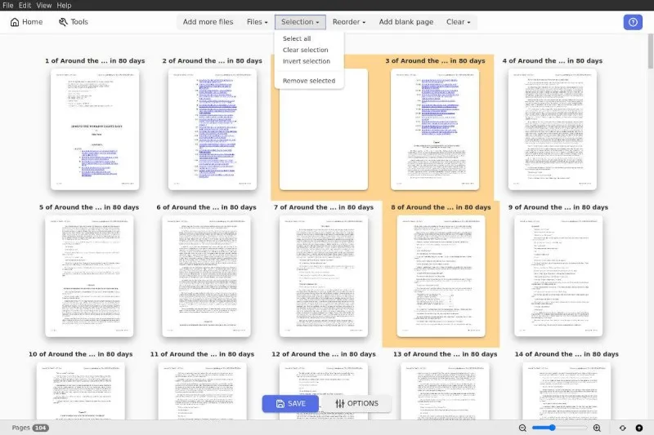Click the blue help question mark icon
The height and width of the screenshot is (435, 654).
632,22
